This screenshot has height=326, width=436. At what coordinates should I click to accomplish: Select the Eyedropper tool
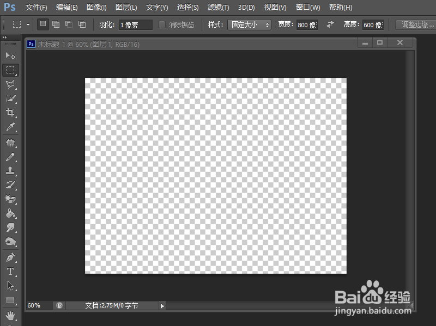point(10,127)
